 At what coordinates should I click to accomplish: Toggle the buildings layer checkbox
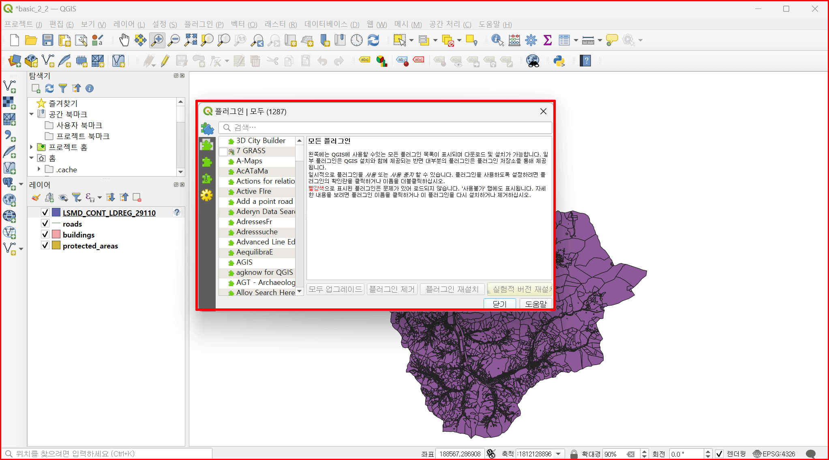(x=45, y=235)
